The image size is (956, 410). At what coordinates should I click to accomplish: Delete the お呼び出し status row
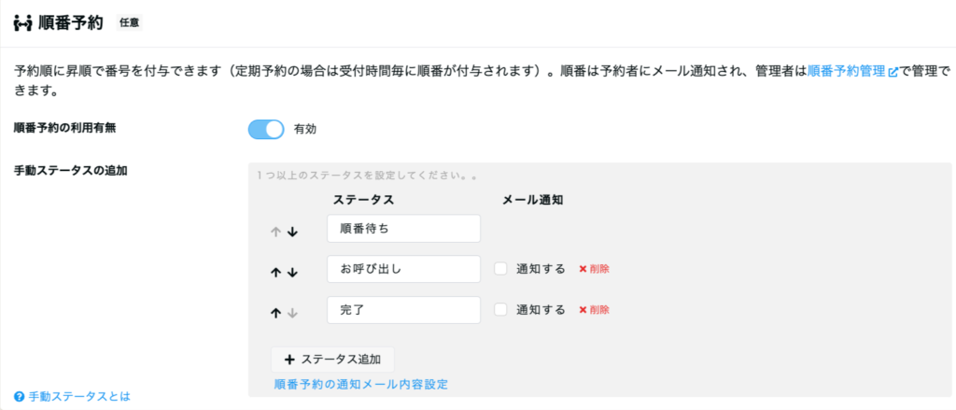tap(594, 269)
